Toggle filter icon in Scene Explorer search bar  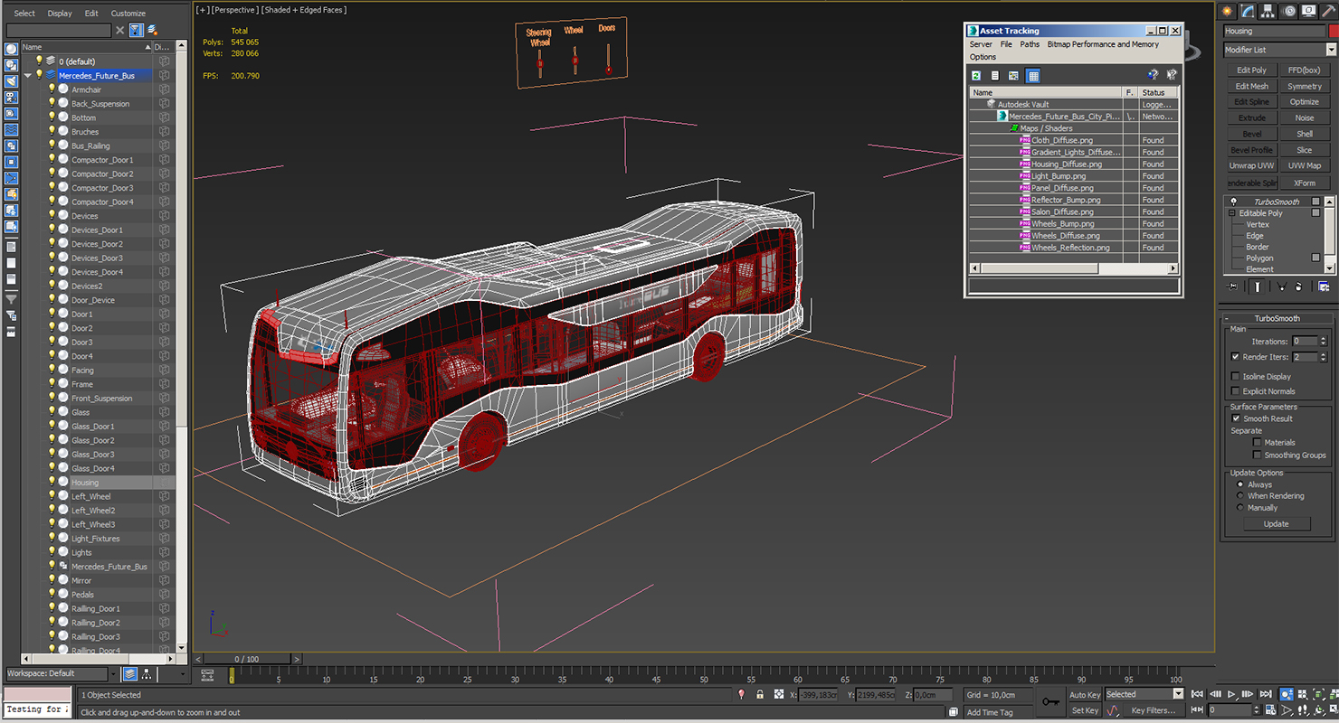[x=136, y=30]
